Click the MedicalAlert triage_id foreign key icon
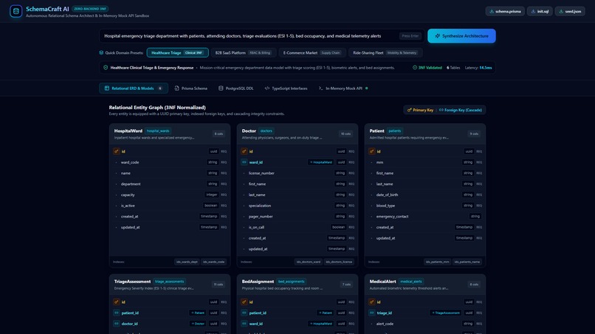This screenshot has height=334, width=595. [372, 313]
